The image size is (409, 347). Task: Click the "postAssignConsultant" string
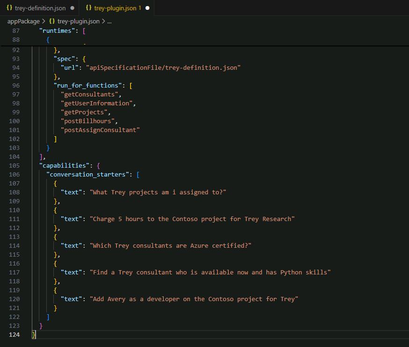point(100,130)
